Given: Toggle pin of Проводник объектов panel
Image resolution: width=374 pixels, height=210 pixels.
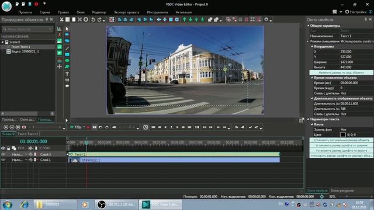Looking at the screenshot, I should (x=47, y=19).
